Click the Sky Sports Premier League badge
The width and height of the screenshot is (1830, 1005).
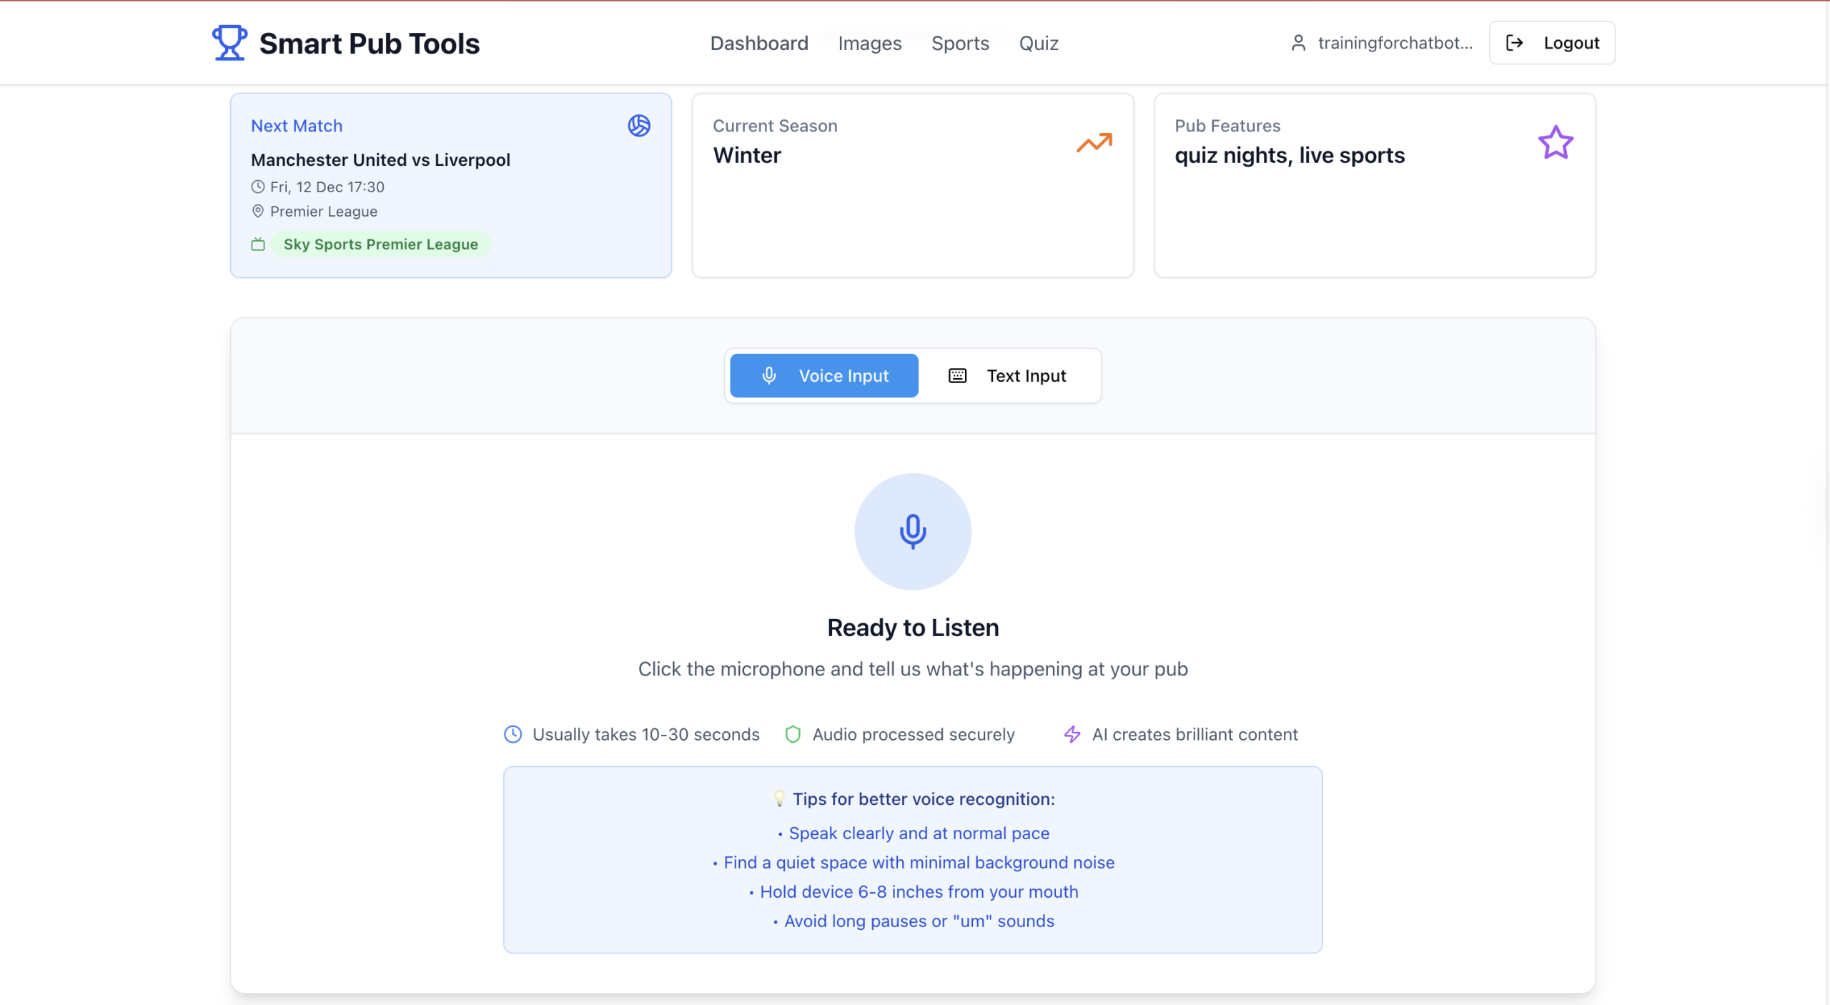coord(380,244)
